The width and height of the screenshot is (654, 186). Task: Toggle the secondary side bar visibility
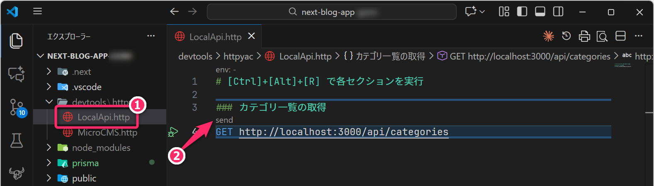pos(558,12)
